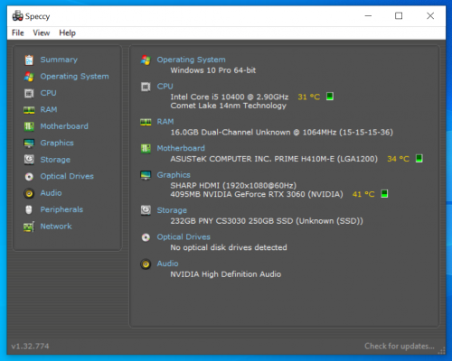This screenshot has height=361, width=452.
Task: Open the Graphics heading link in summary
Action: (x=174, y=175)
